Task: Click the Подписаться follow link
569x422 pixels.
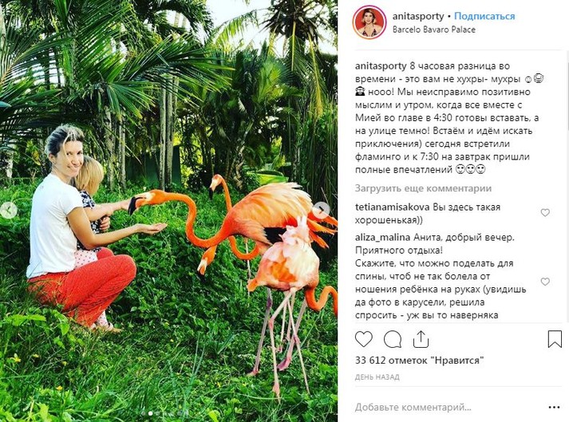Action: 484,16
